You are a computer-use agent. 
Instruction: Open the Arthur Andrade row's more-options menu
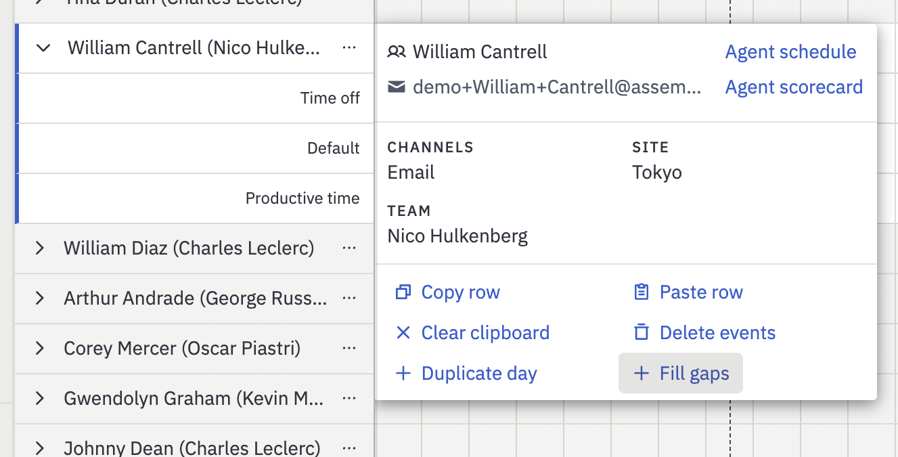[x=349, y=298]
